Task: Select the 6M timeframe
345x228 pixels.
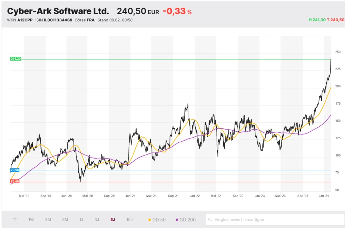Action: click(65, 219)
